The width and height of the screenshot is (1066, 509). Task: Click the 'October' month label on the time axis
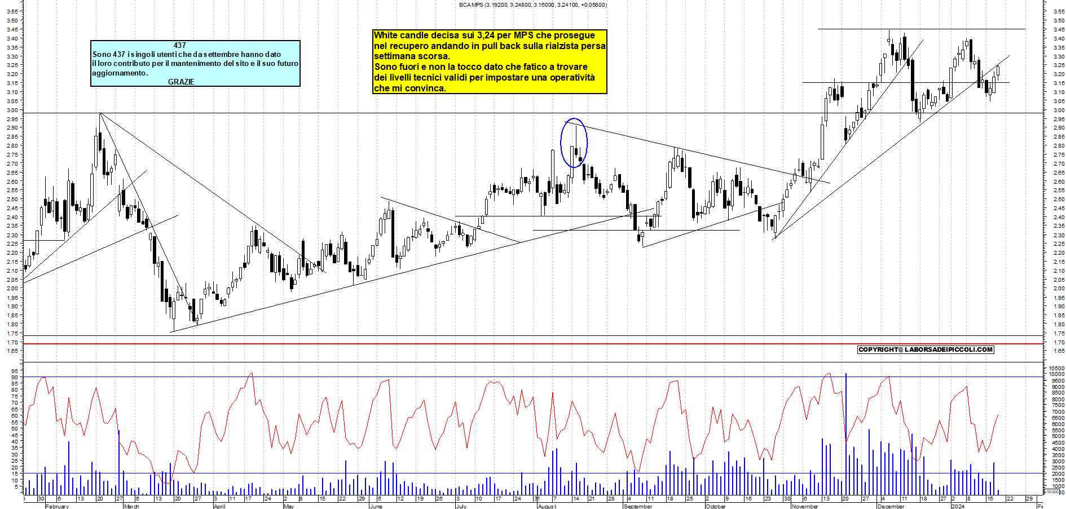coord(716,506)
